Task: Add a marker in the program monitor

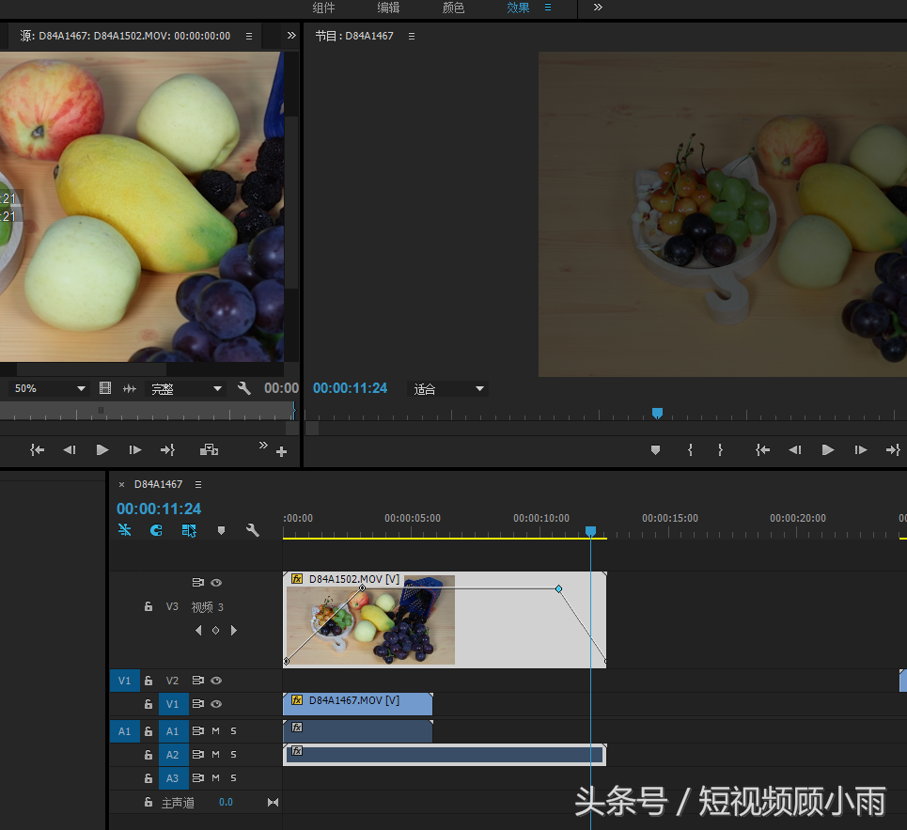Action: [656, 450]
